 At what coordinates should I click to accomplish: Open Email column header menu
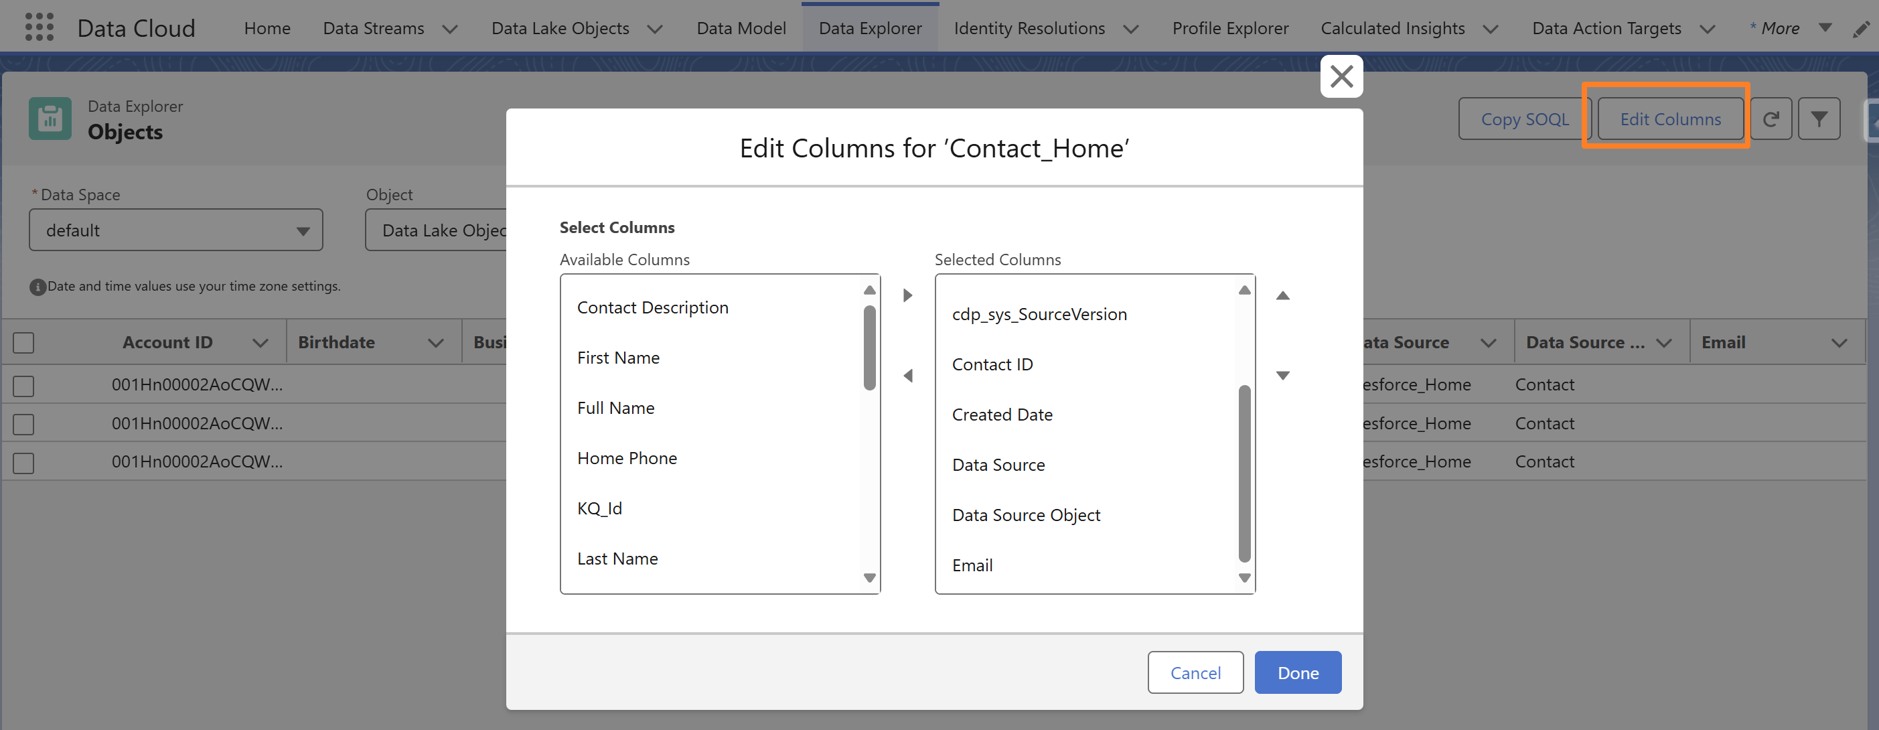click(1839, 343)
